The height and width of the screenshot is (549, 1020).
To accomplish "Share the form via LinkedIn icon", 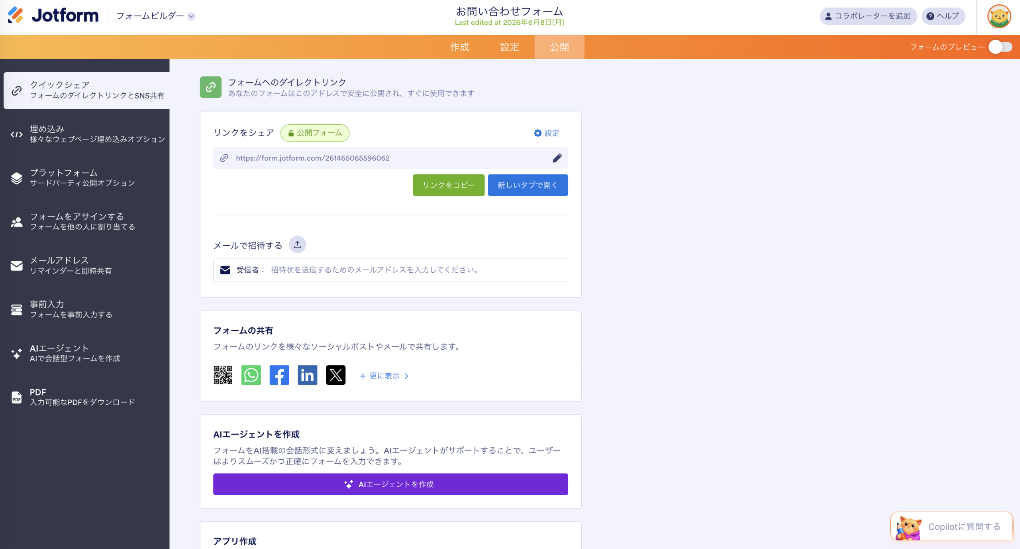I will tap(308, 375).
